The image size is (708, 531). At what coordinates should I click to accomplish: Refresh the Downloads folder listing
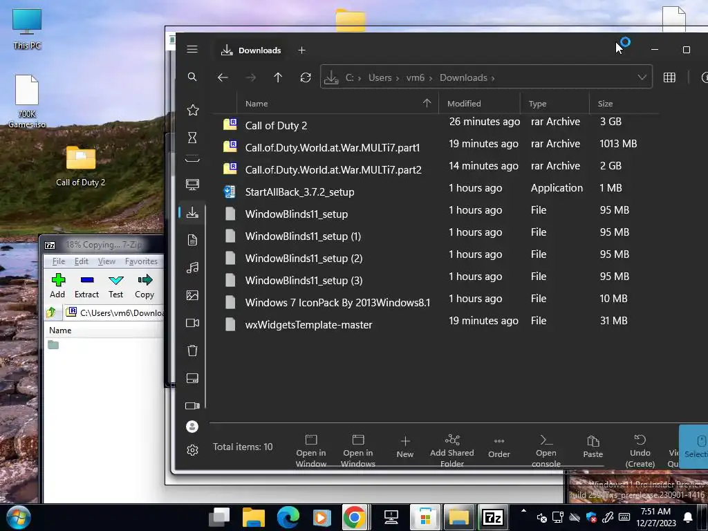(x=306, y=77)
